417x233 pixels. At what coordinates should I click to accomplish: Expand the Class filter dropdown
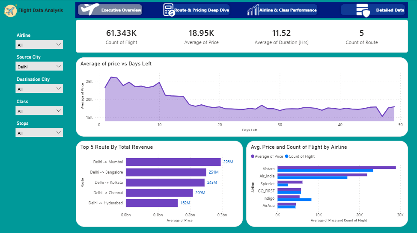39,111
